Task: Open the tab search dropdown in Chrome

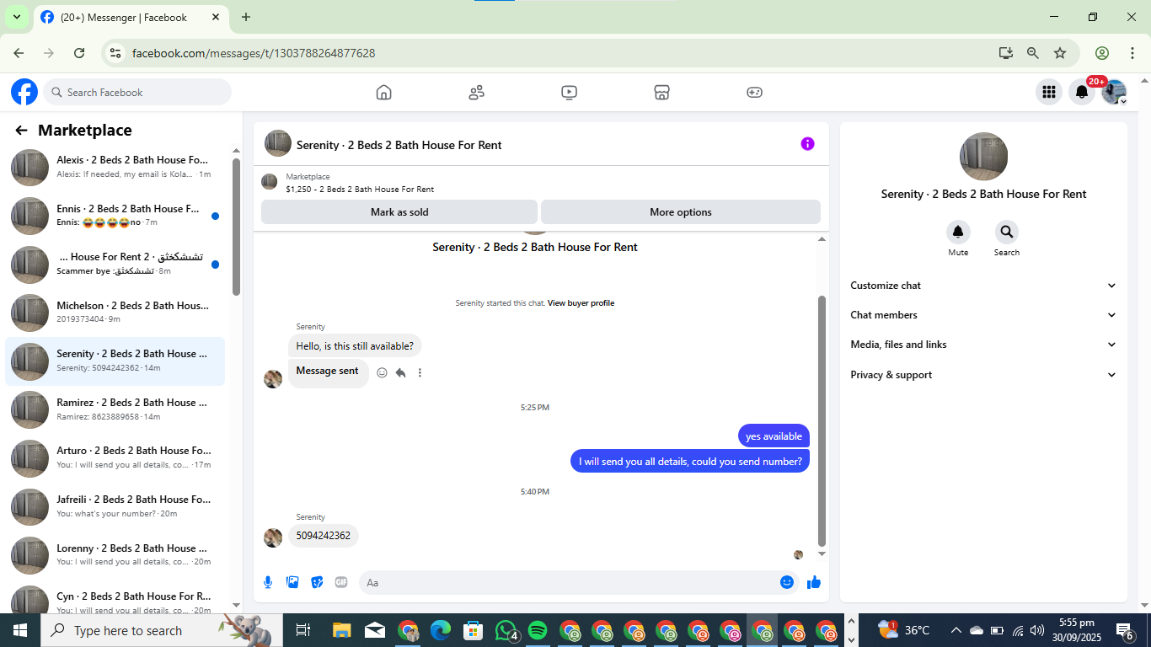Action: [16, 17]
